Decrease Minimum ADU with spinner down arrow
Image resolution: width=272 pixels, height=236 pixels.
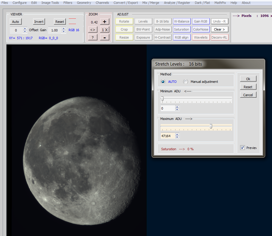point(177,110)
